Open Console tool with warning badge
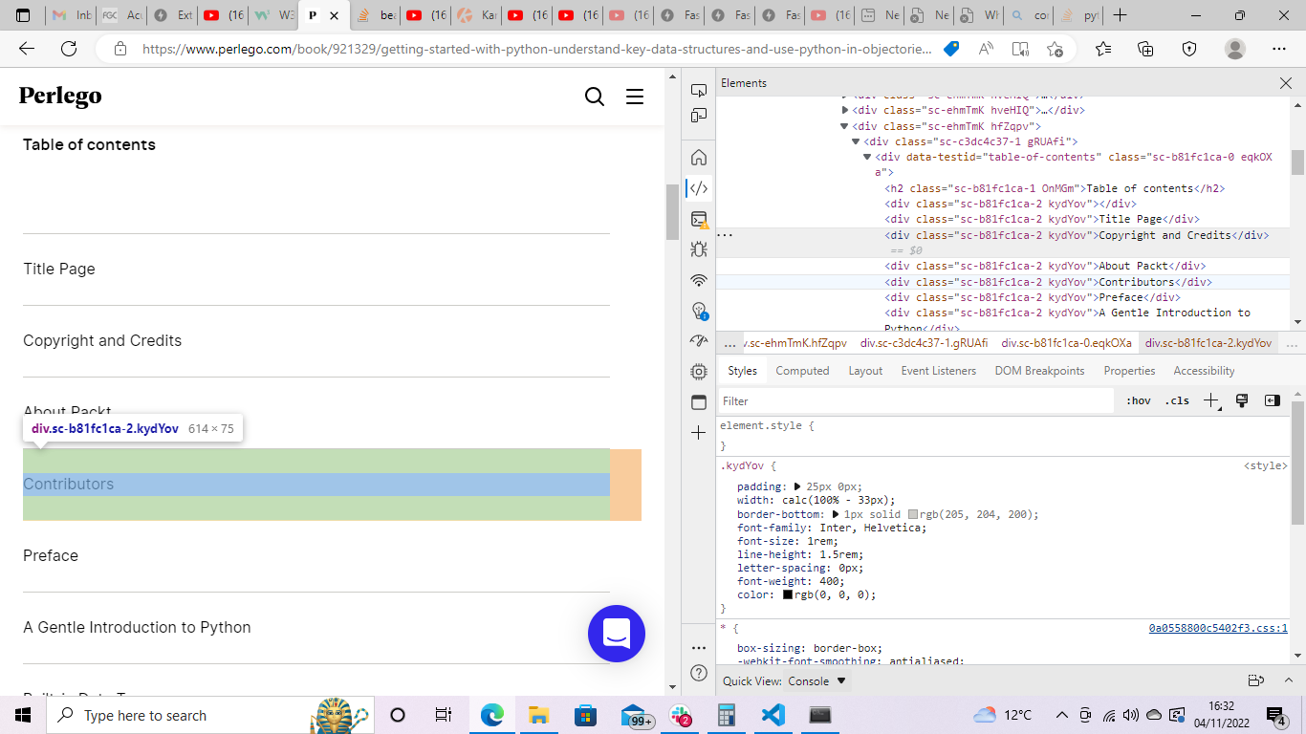The height and width of the screenshot is (734, 1306). click(699, 220)
